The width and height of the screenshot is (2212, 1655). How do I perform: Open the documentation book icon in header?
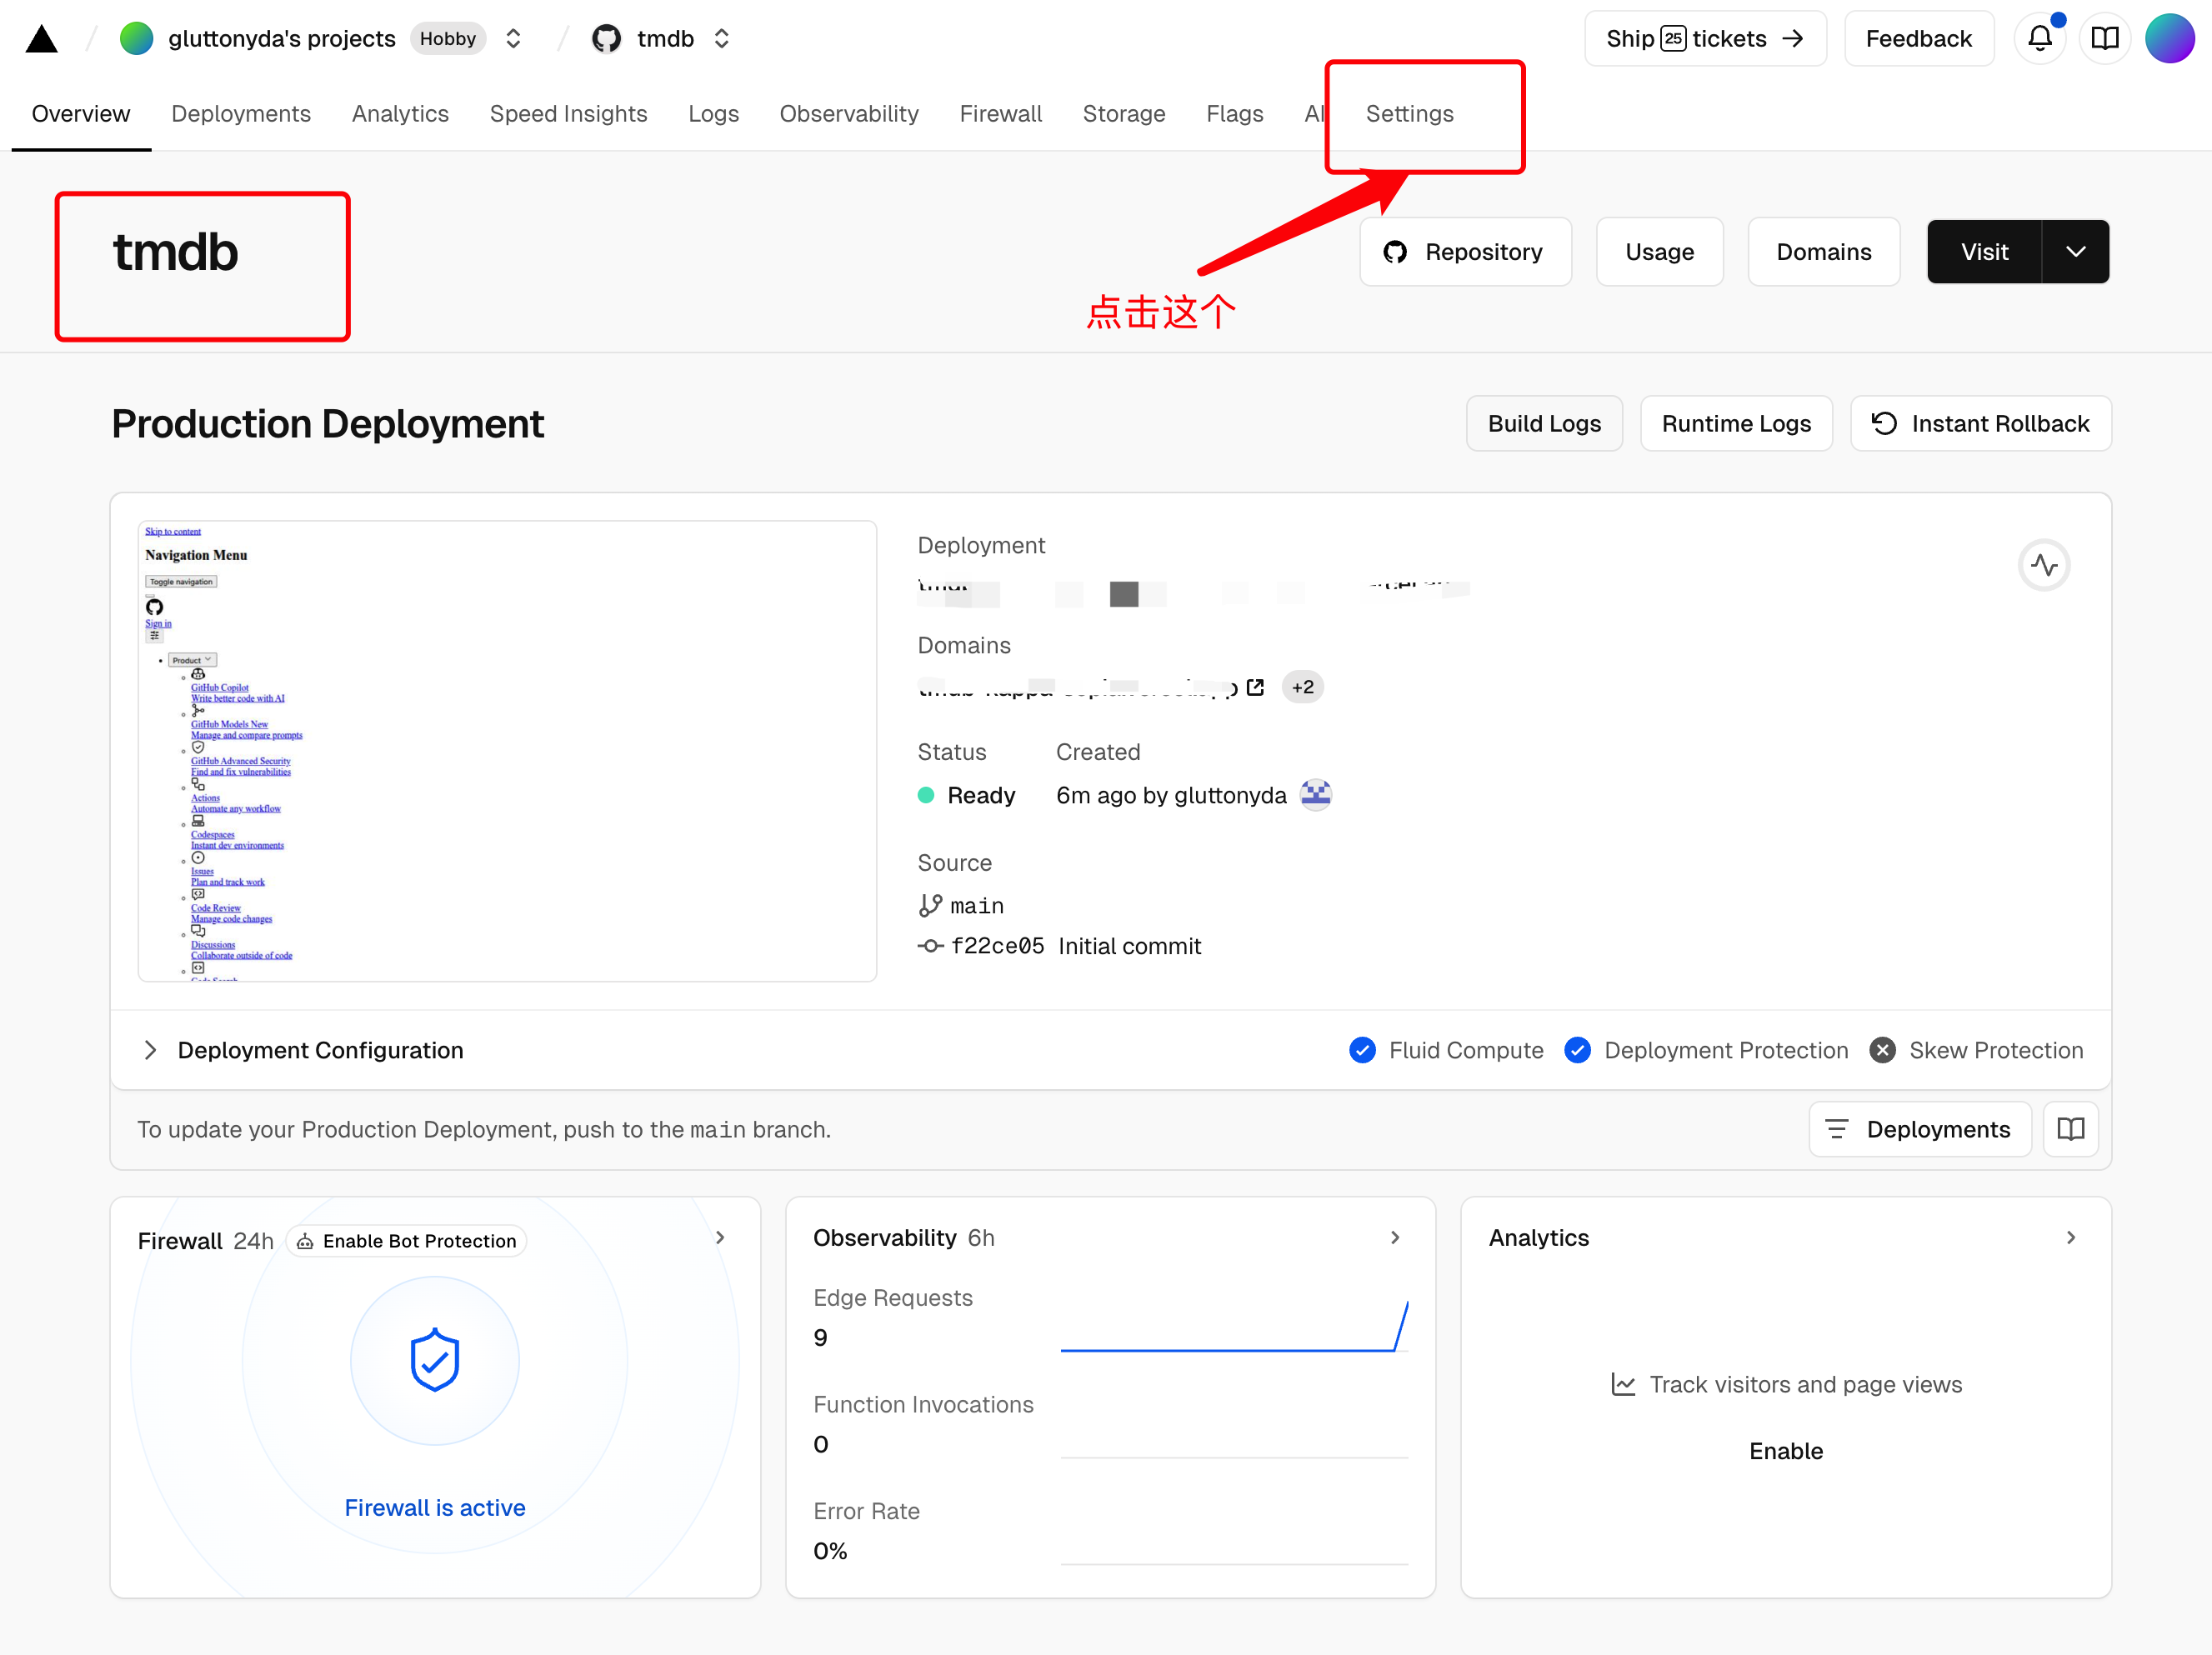pos(2105,39)
